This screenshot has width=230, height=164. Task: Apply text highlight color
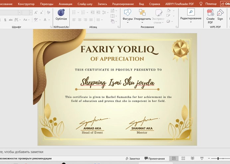[36, 20]
